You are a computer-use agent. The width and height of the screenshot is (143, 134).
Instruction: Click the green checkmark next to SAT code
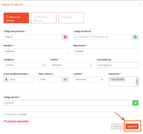[x=135, y=103]
